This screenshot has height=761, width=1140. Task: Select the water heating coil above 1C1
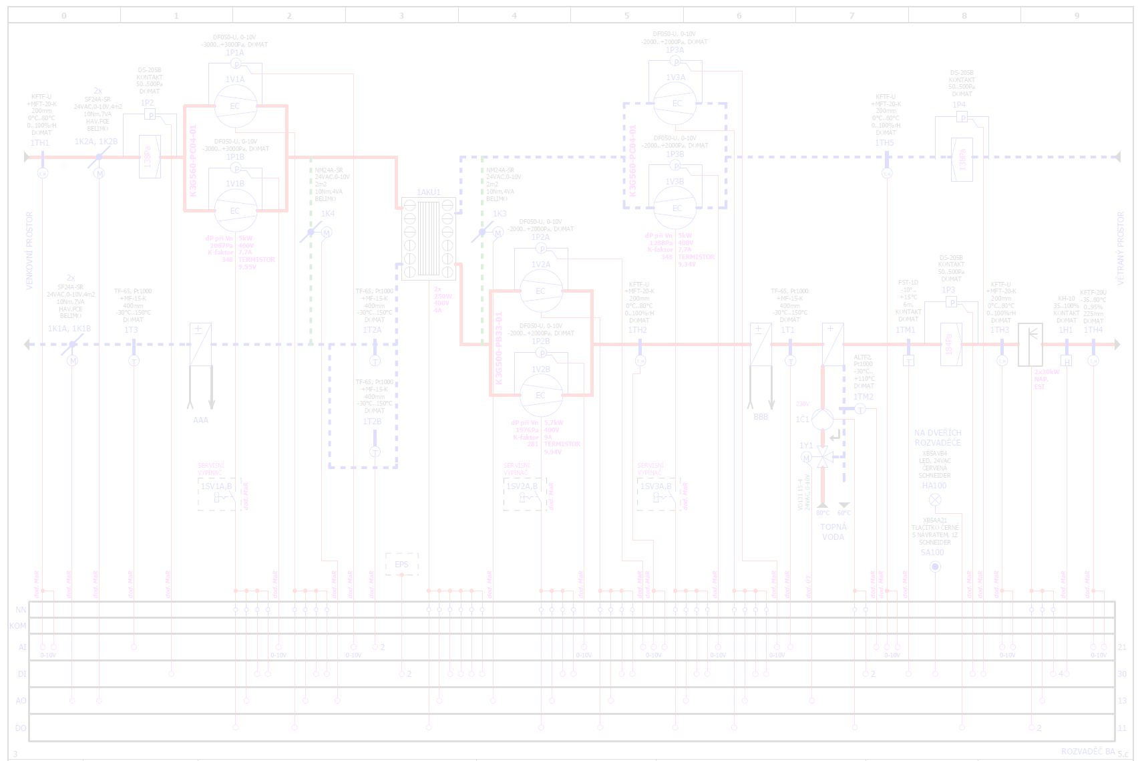tap(833, 345)
